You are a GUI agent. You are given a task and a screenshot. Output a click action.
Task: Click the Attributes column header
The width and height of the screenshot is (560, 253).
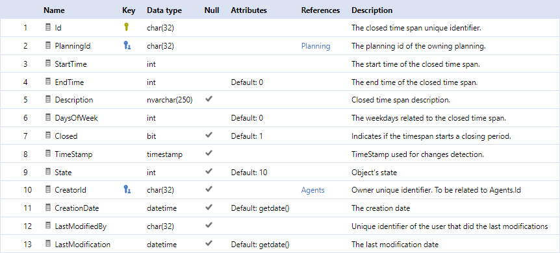pos(249,10)
